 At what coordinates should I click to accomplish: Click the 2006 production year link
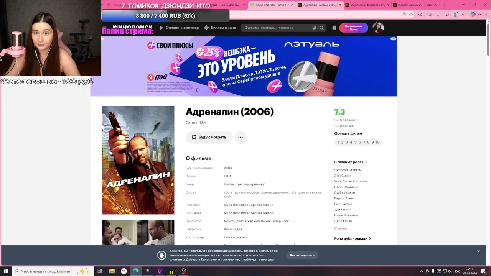(x=228, y=168)
